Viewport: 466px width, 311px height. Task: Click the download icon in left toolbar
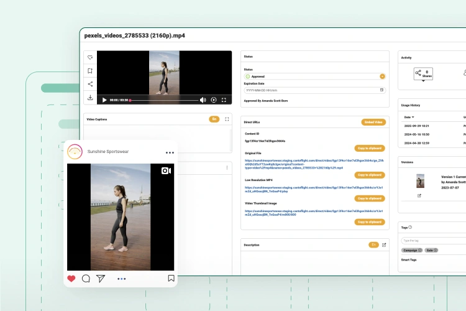tap(90, 98)
